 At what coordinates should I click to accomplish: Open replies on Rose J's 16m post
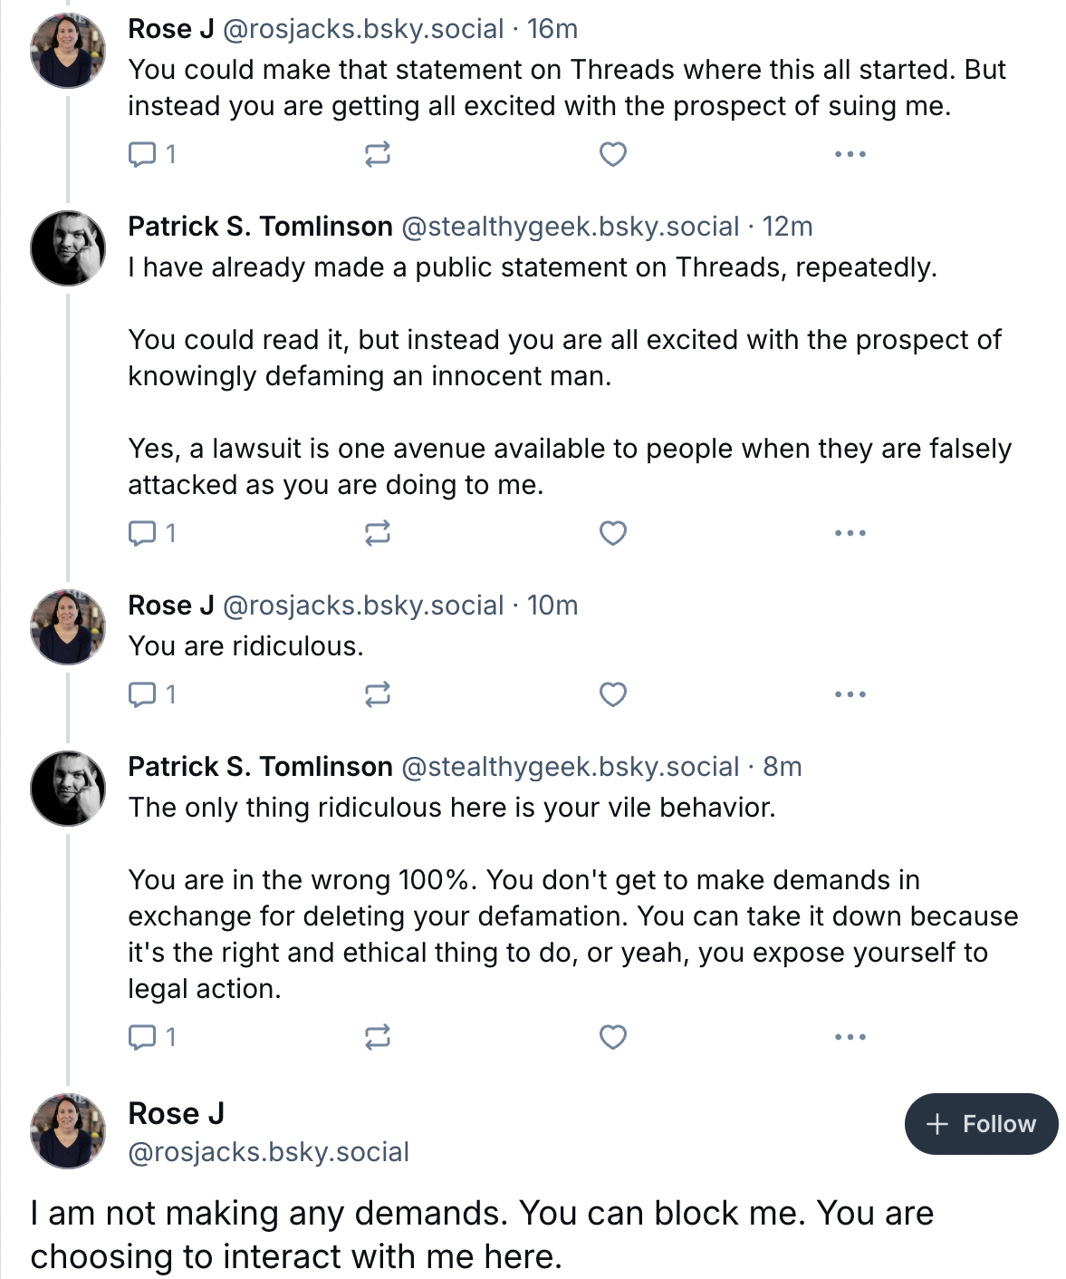tap(152, 154)
